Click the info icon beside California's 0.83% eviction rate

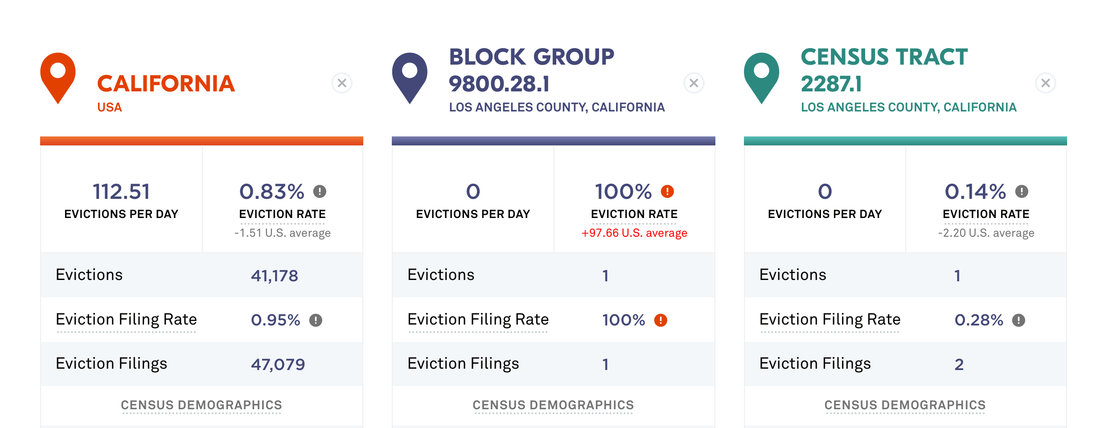(320, 192)
